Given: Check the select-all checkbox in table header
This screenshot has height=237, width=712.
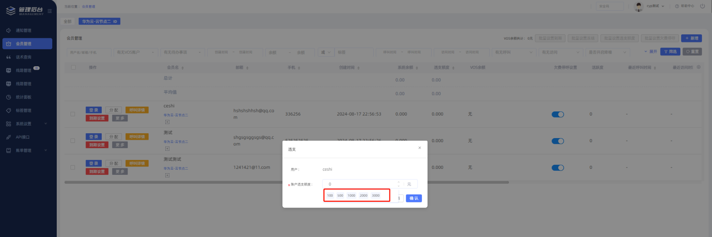Looking at the screenshot, I should pos(73,67).
